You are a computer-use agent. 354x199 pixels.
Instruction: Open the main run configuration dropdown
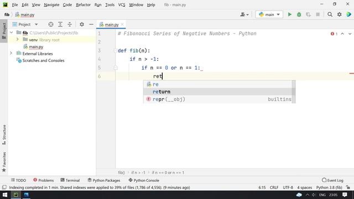point(269,15)
